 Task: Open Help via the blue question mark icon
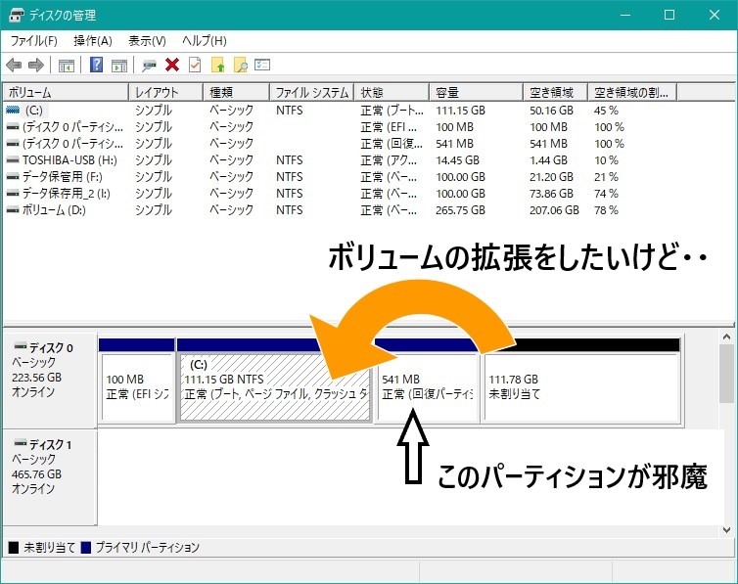pyautogui.click(x=96, y=65)
